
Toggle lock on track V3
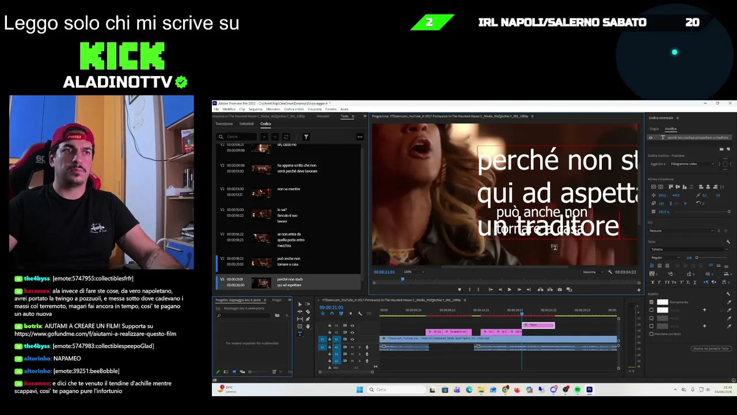pyautogui.click(x=329, y=326)
